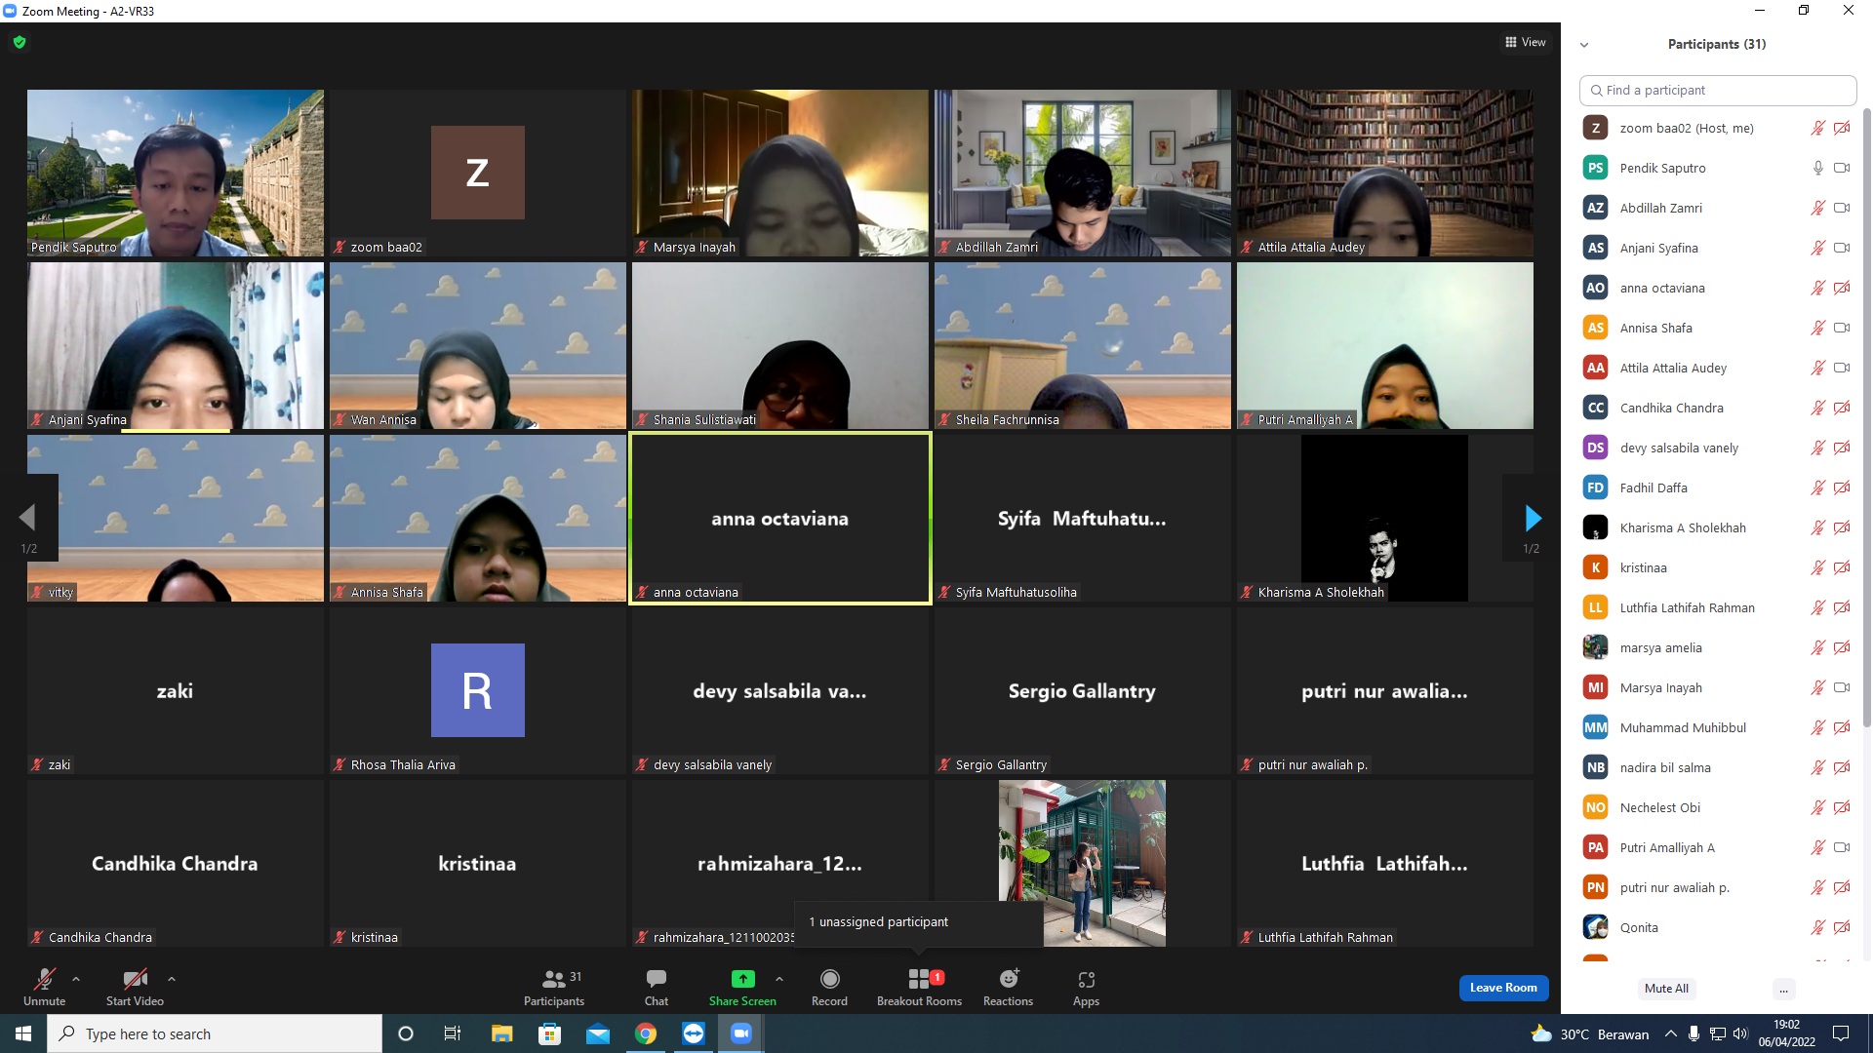Open video options arrow beside Start Video
The height and width of the screenshot is (1053, 1873).
click(172, 979)
